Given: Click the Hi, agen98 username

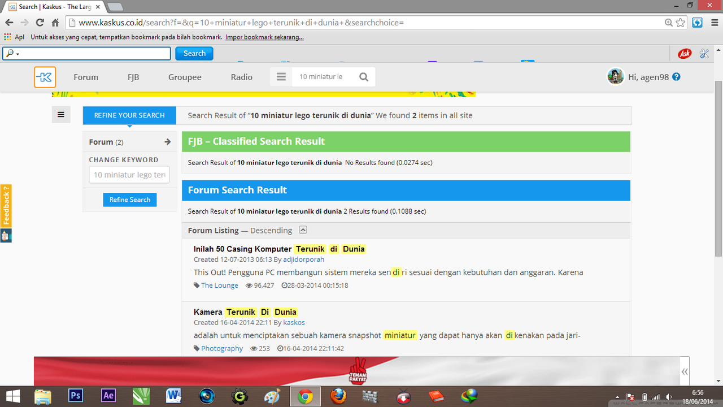Looking at the screenshot, I should tap(649, 77).
